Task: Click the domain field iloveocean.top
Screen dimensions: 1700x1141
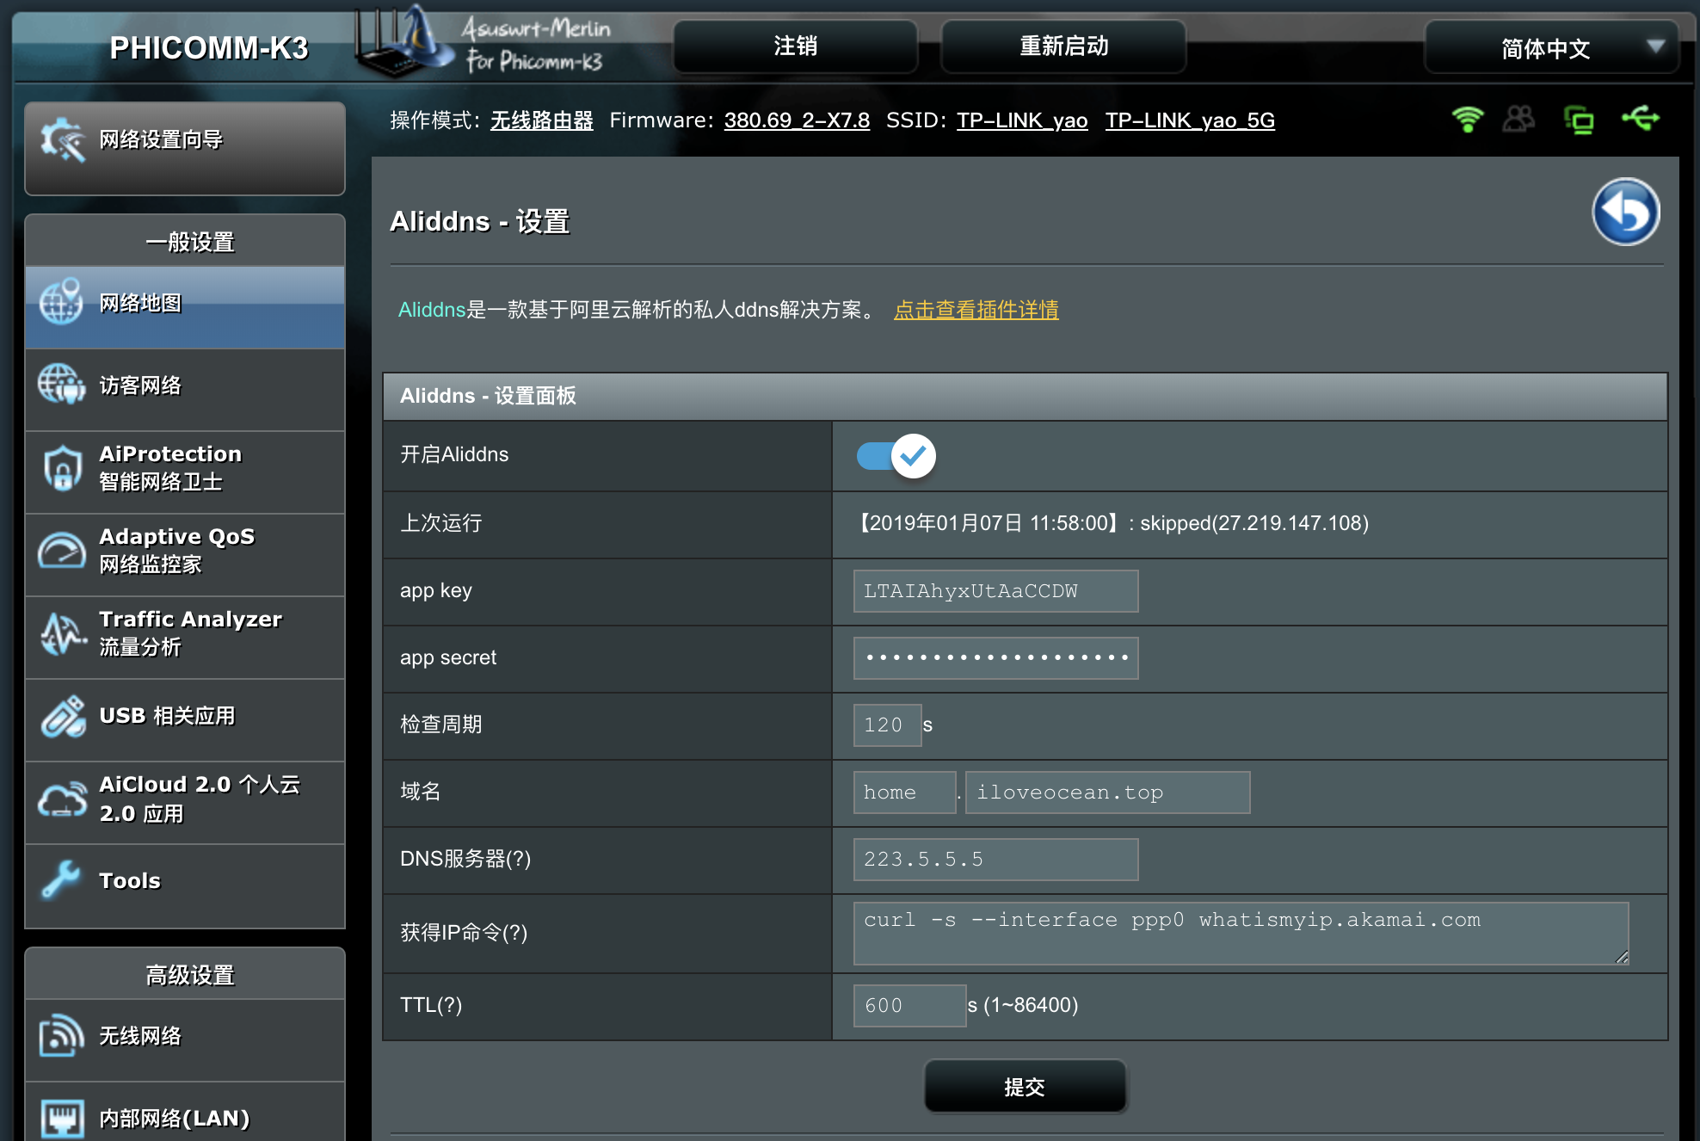Action: (x=1107, y=793)
